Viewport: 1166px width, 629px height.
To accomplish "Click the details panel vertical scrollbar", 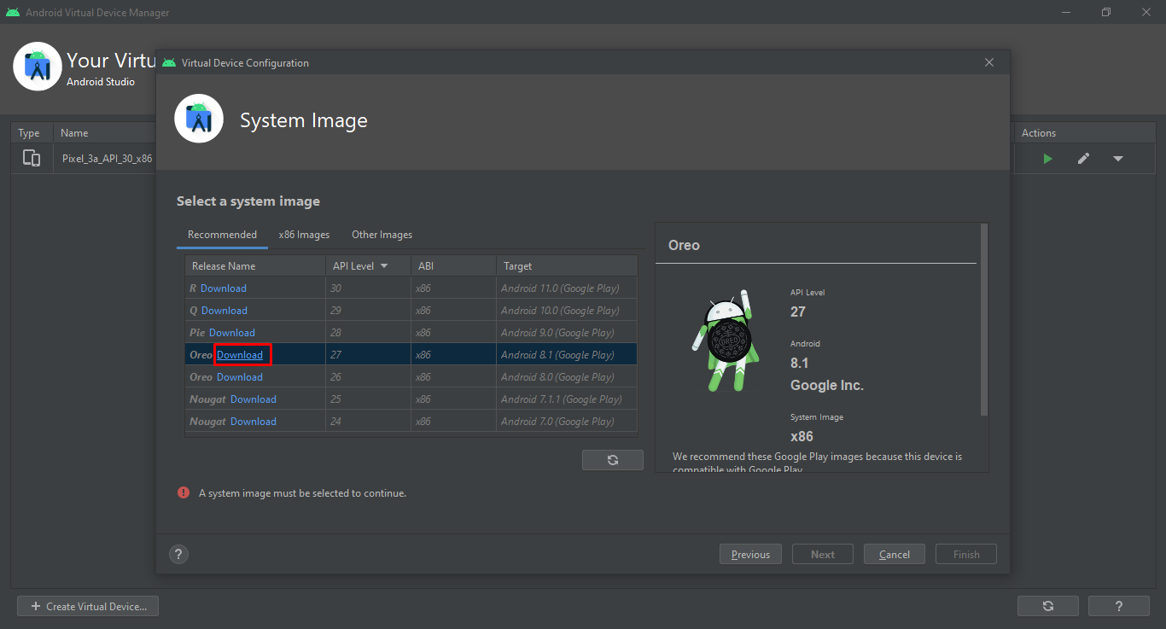I will coord(984,320).
